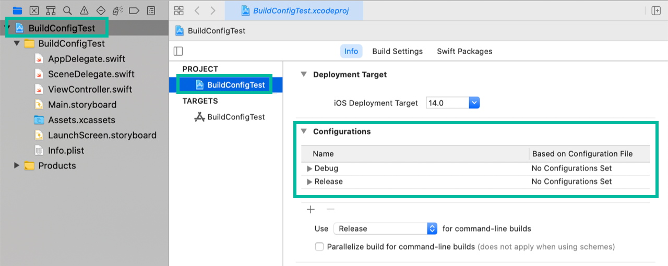This screenshot has width=668, height=266.
Task: Open AppDelegate.swift in the file navigator
Action: (86, 59)
